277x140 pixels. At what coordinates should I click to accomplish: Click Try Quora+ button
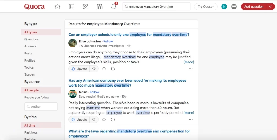point(206,7)
